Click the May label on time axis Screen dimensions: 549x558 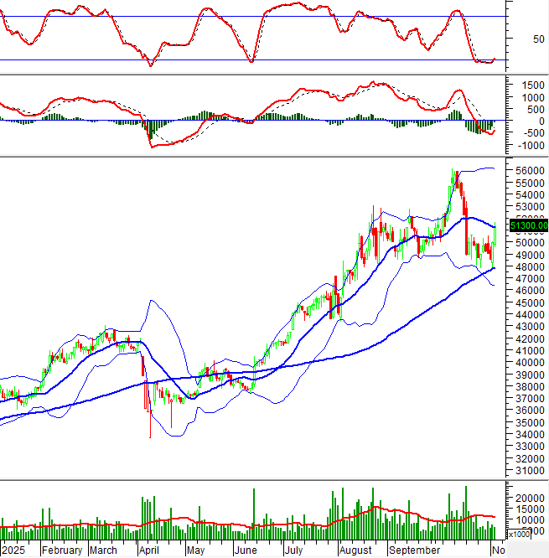point(195,550)
